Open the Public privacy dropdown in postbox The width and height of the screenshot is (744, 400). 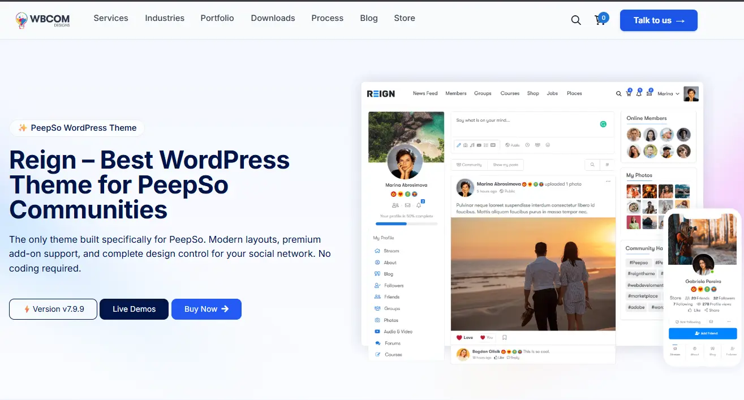click(513, 145)
